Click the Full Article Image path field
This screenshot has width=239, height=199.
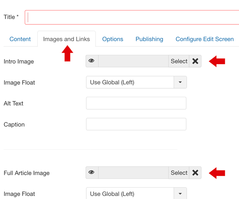coord(133,173)
